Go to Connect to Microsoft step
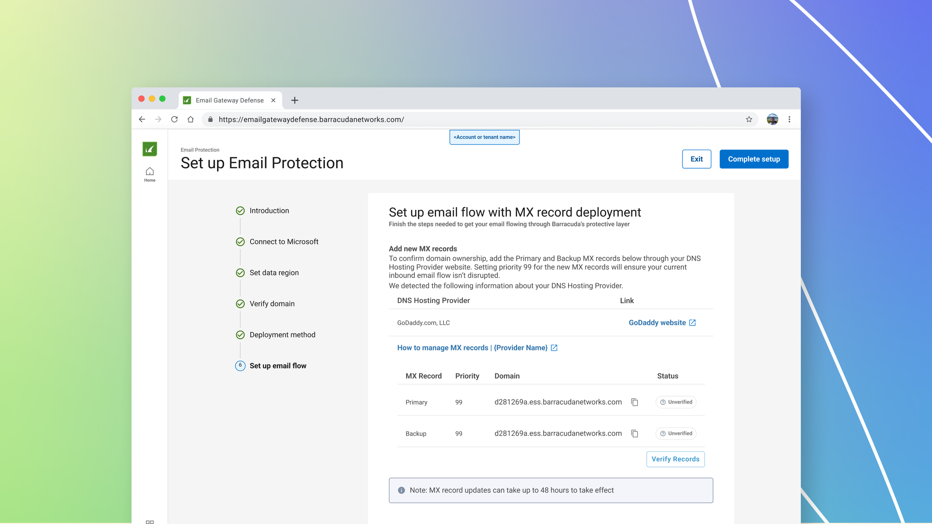This screenshot has height=524, width=932. point(284,242)
